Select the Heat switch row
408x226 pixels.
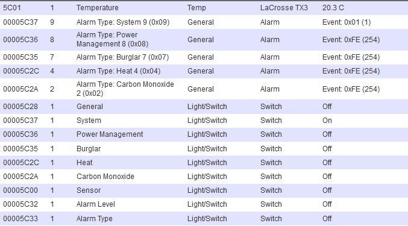[x=204, y=163]
